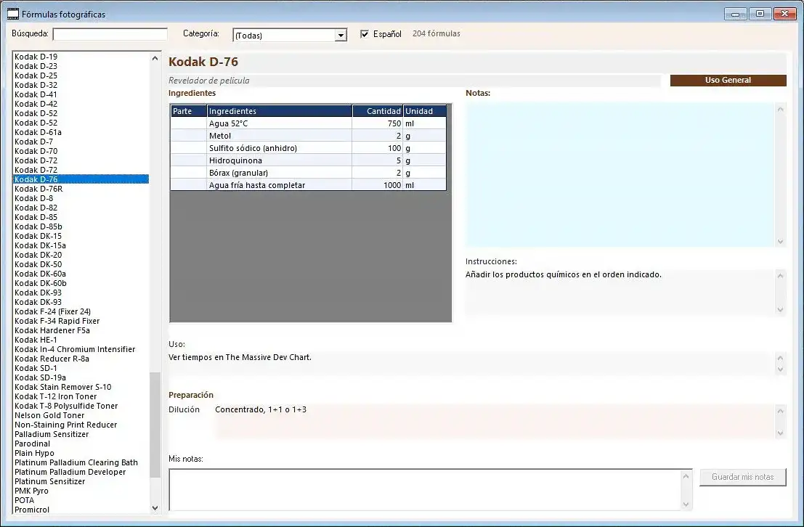Click inside the Mis notas text area
Viewport: 804px width, 527px height.
426,489
